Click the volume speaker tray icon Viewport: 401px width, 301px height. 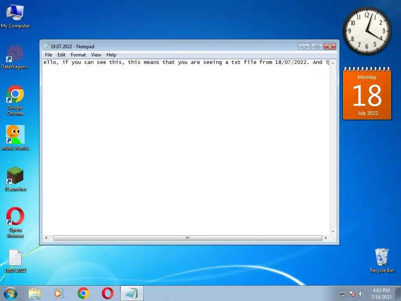tap(361, 294)
